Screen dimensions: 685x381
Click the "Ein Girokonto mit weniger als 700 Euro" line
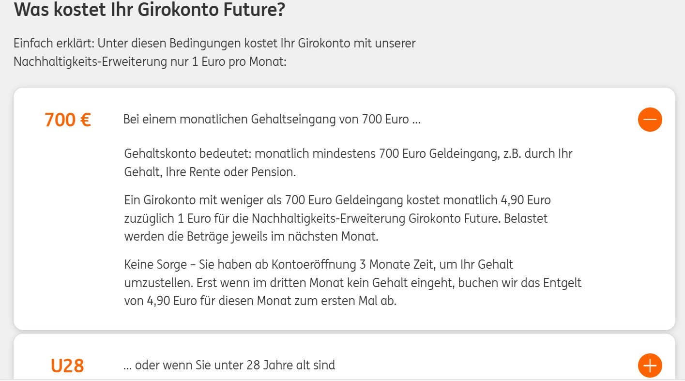(337, 200)
